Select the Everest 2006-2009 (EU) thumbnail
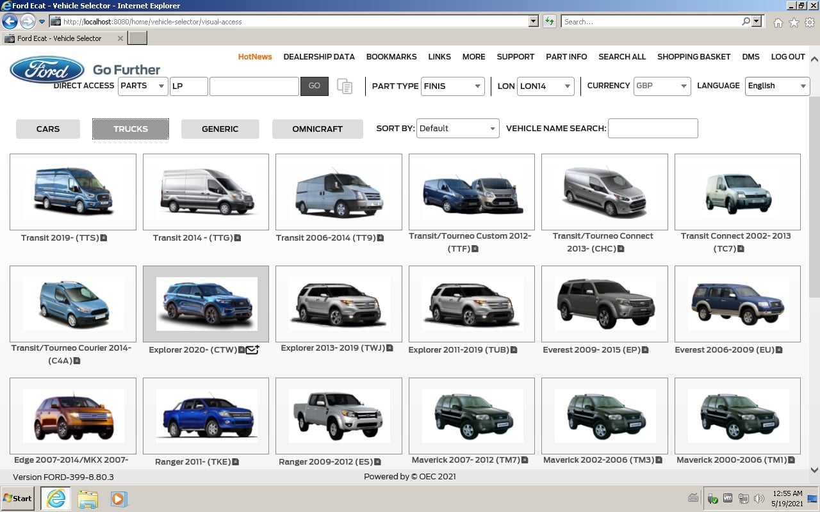The height and width of the screenshot is (512, 820). [737, 304]
